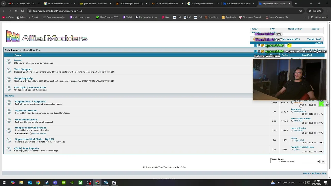Open the FAQ link
Viewport: 331px width, 186px height.
coord(273,29)
